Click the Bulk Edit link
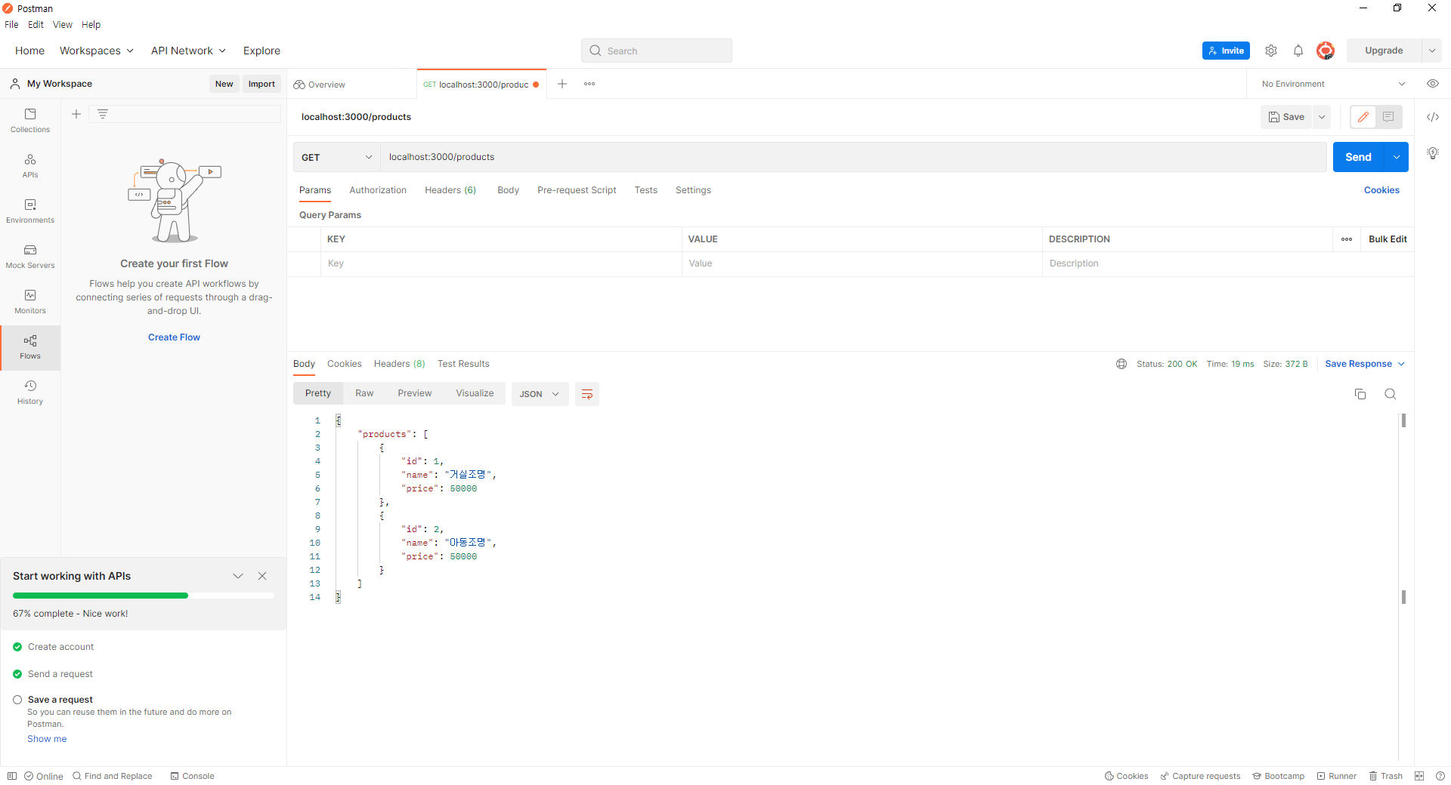 click(x=1388, y=239)
